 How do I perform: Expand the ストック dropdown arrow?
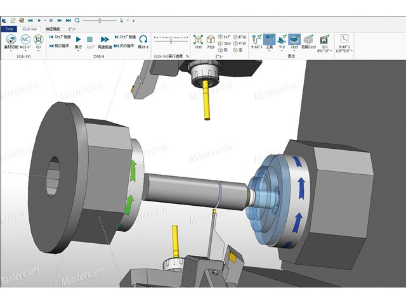tap(294, 51)
